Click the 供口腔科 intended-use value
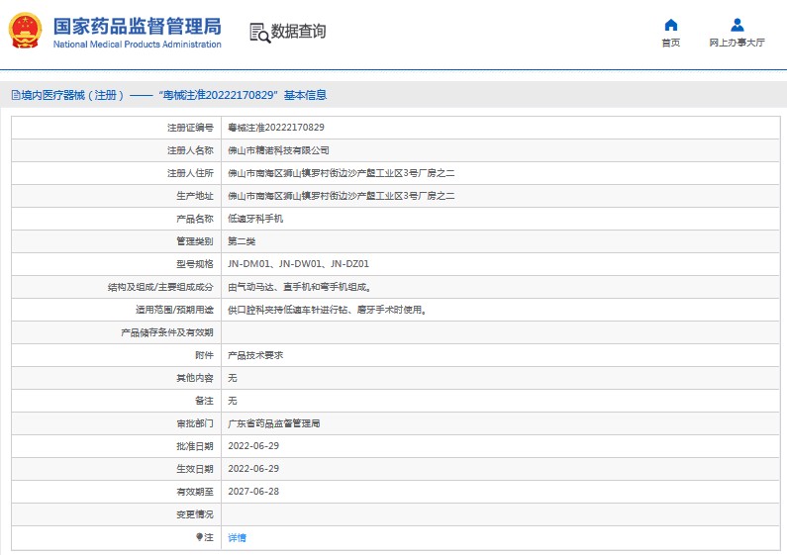The width and height of the screenshot is (787, 555). 328,310
